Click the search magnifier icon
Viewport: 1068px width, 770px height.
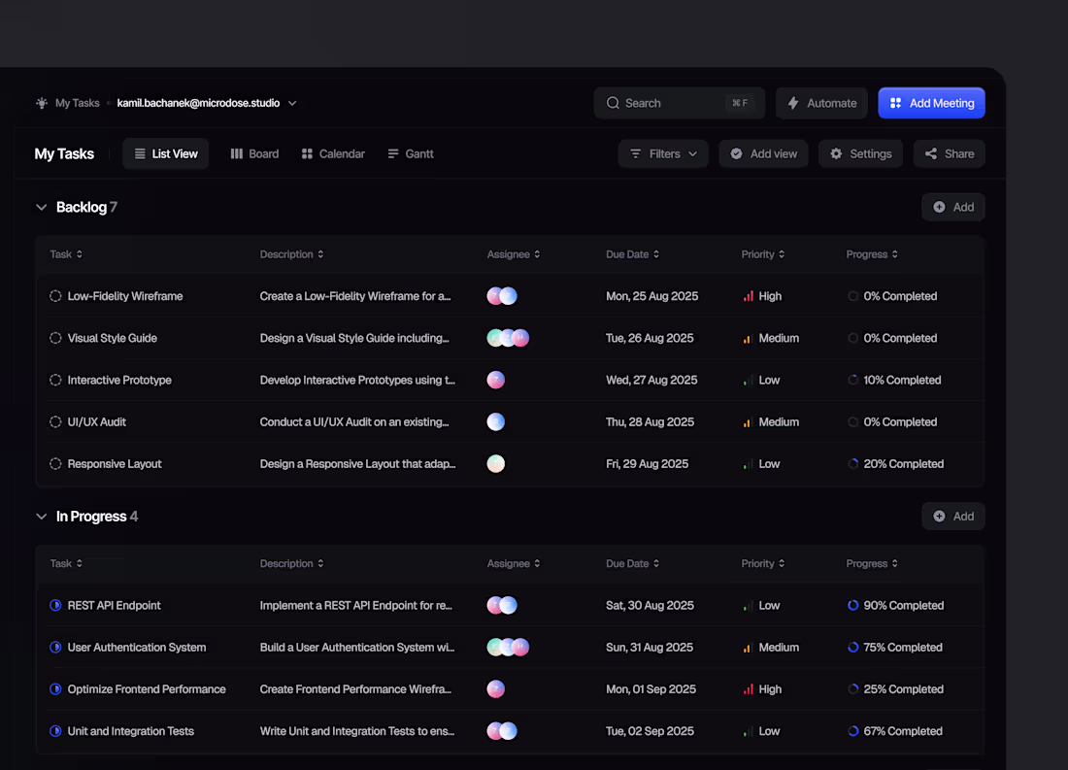pos(613,102)
